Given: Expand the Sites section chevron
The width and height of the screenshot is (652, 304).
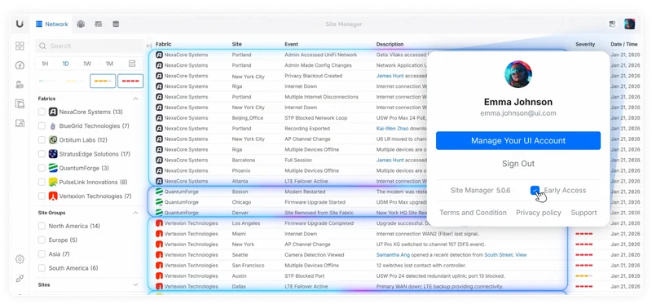Looking at the screenshot, I should click(135, 285).
